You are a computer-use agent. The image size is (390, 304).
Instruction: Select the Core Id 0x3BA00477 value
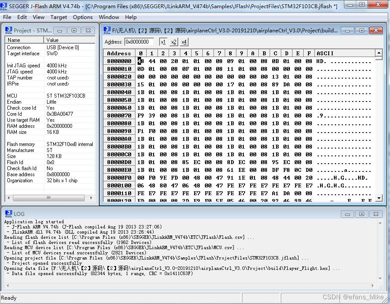[x=60, y=114]
